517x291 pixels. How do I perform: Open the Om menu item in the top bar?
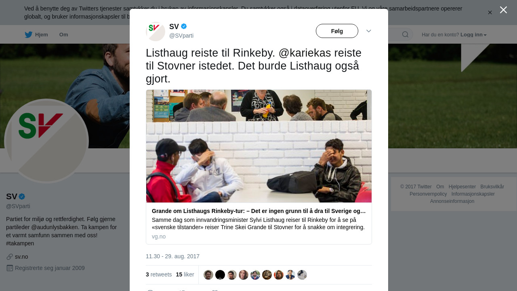pos(63,34)
